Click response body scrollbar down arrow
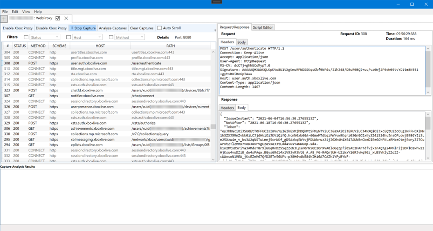 (x=428, y=158)
